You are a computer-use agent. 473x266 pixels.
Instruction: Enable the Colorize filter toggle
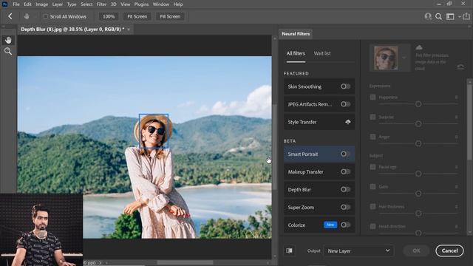[345, 225]
